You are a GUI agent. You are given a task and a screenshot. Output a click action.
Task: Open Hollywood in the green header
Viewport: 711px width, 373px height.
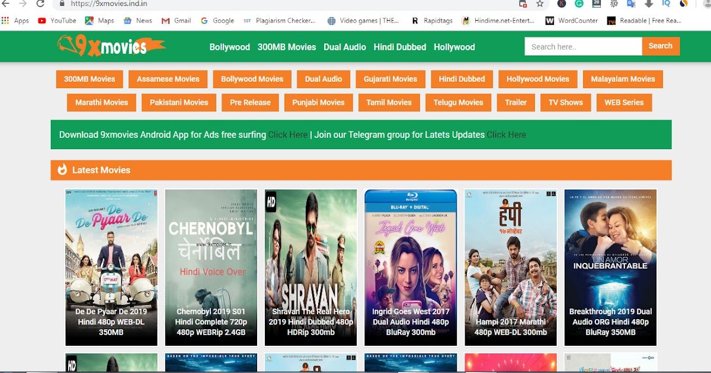(x=454, y=47)
